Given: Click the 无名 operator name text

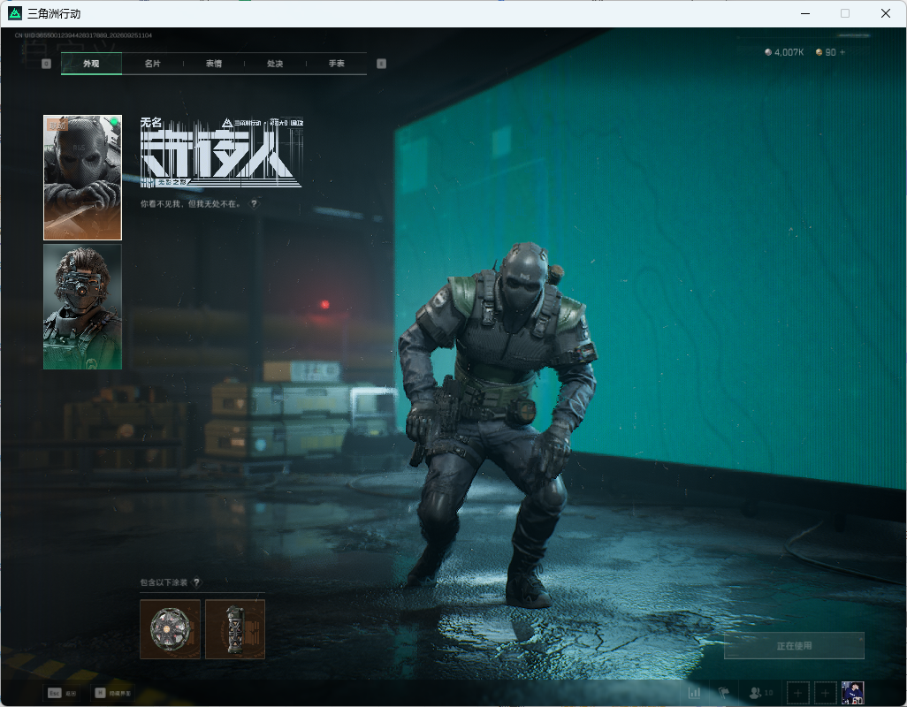Looking at the screenshot, I should pyautogui.click(x=151, y=122).
